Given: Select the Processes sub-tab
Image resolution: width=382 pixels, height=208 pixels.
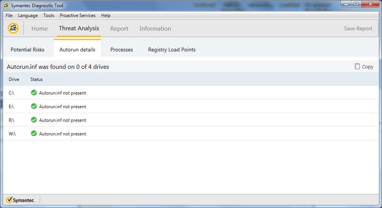Looking at the screenshot, I should 121,50.
